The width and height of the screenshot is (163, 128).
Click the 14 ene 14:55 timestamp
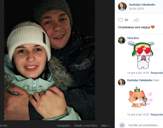click(138, 73)
